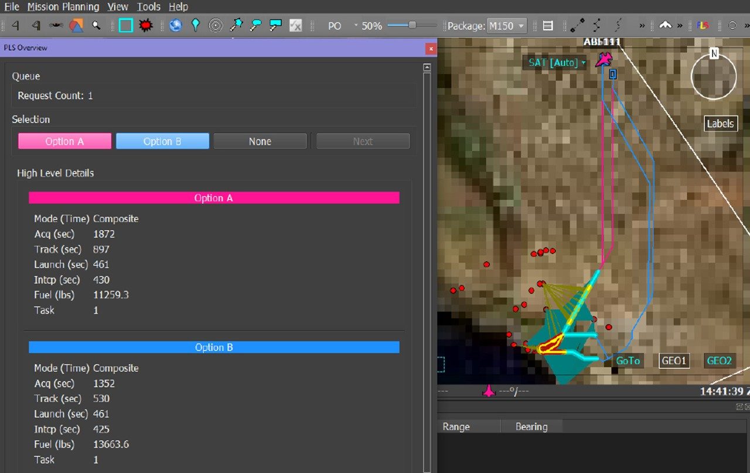This screenshot has width=750, height=473.
Task: Expand the SAT [Auto] dropdown on map
Action: pos(557,63)
